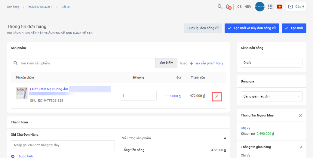Edit shipping info with pencil icon

(x=301, y=147)
